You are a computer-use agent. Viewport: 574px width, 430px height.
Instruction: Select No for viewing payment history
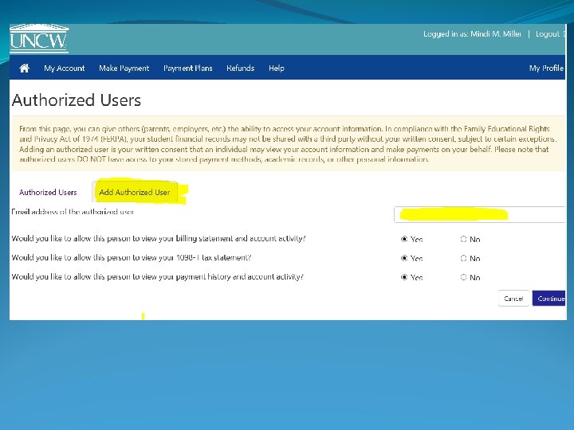[463, 277]
